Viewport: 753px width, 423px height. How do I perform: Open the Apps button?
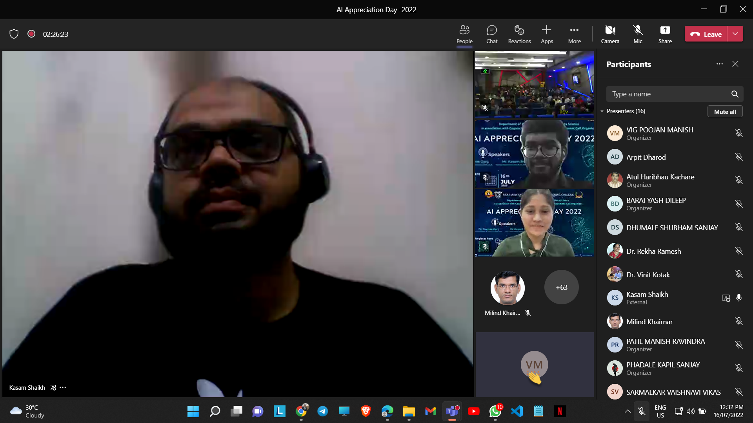[547, 34]
